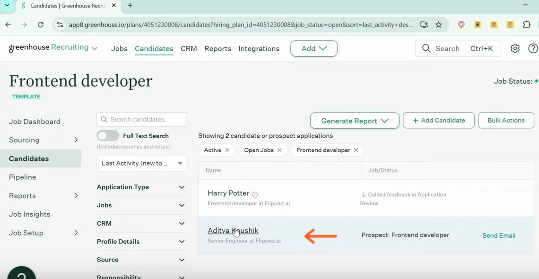Remove the Open Jobs filter chip
Image resolution: width=539 pixels, height=279 pixels.
click(279, 150)
